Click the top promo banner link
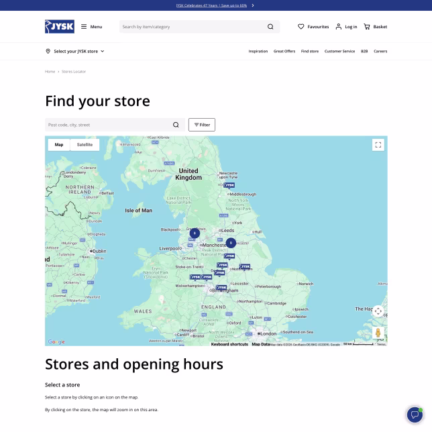This screenshot has width=432, height=432. pos(211,5)
